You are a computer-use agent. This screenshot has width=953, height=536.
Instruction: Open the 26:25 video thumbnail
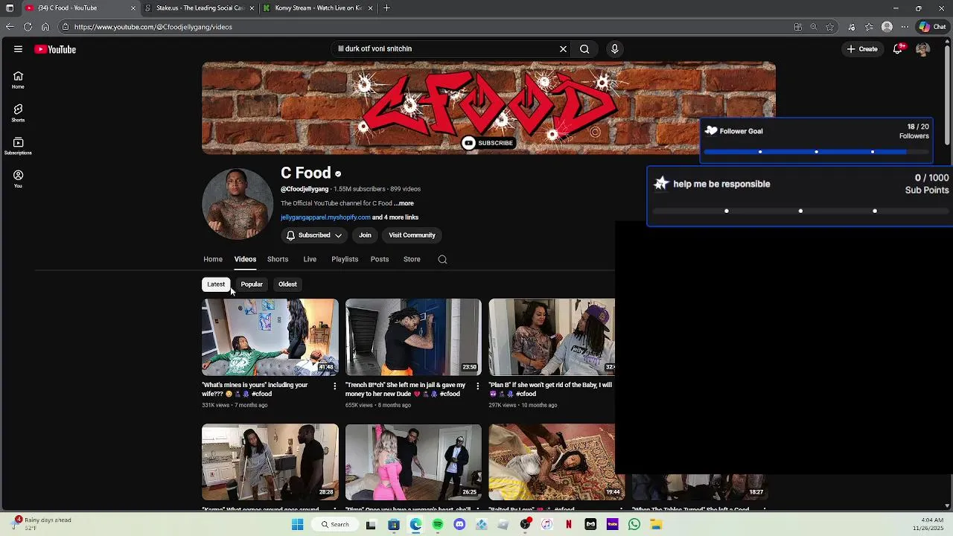pyautogui.click(x=413, y=462)
